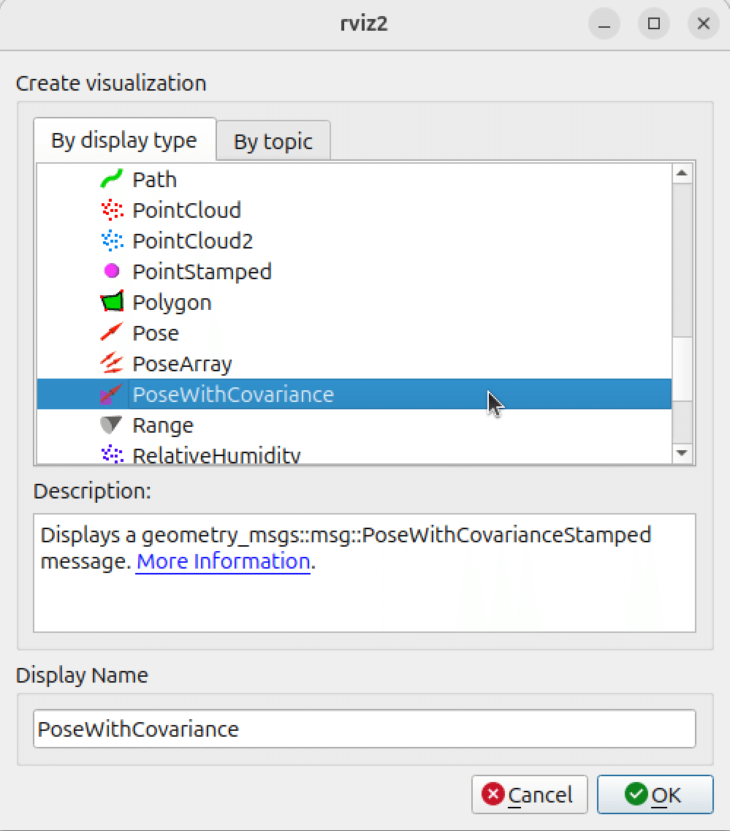This screenshot has width=730, height=831.
Task: Click the green Path display icon
Action: click(112, 179)
